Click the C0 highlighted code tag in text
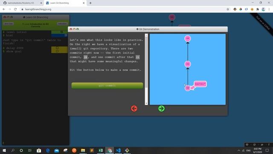The width and height of the screenshot is (273, 154). pos(85,57)
